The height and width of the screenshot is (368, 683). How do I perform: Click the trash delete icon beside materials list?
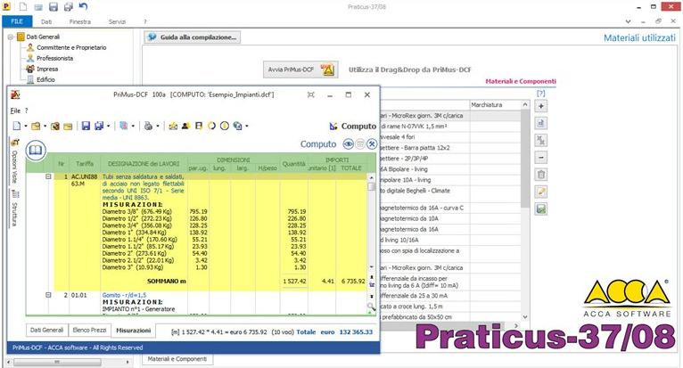coord(541,175)
